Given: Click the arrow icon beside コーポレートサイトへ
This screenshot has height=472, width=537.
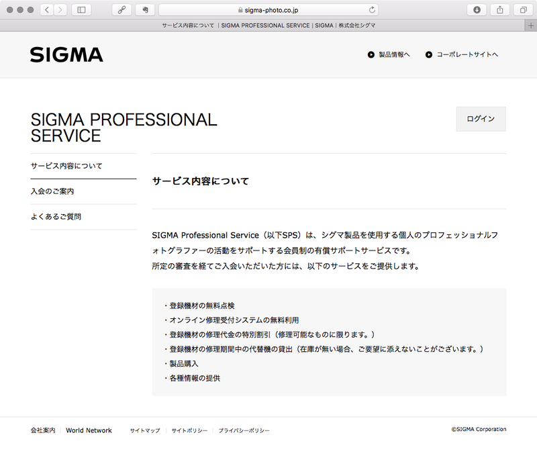Looking at the screenshot, I should [428, 54].
